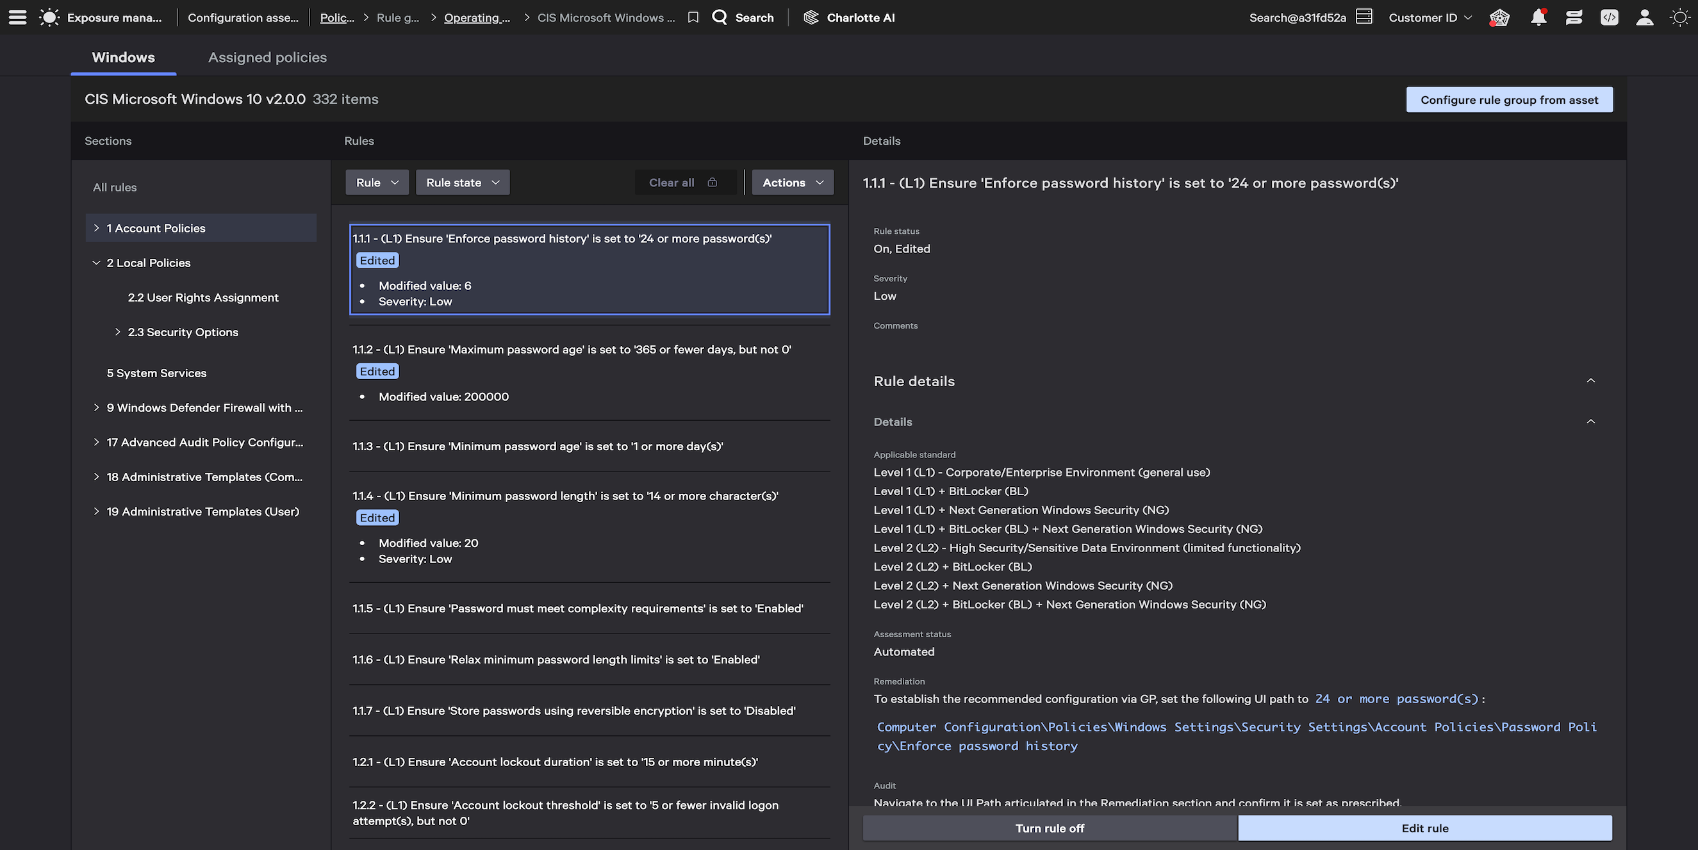Image resolution: width=1698 pixels, height=850 pixels.
Task: Select All rules in Sections list
Action: tap(115, 187)
